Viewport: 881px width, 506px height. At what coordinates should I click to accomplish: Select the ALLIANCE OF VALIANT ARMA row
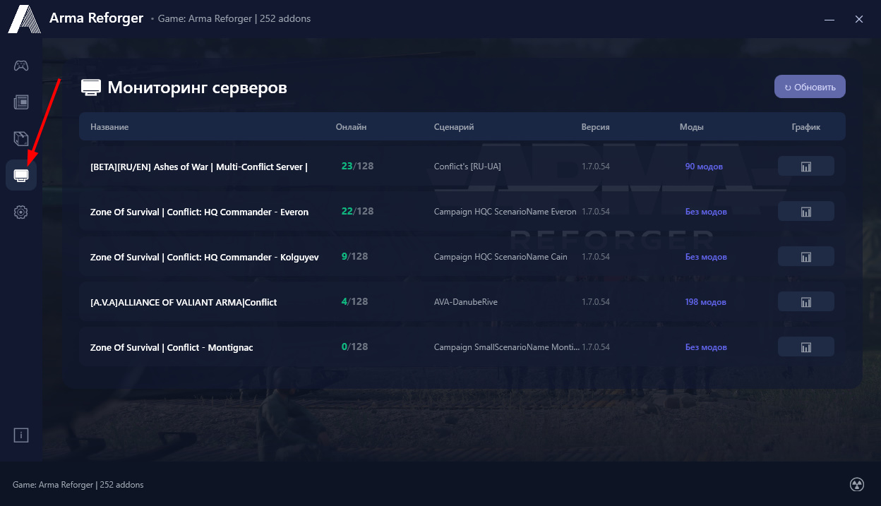point(462,302)
